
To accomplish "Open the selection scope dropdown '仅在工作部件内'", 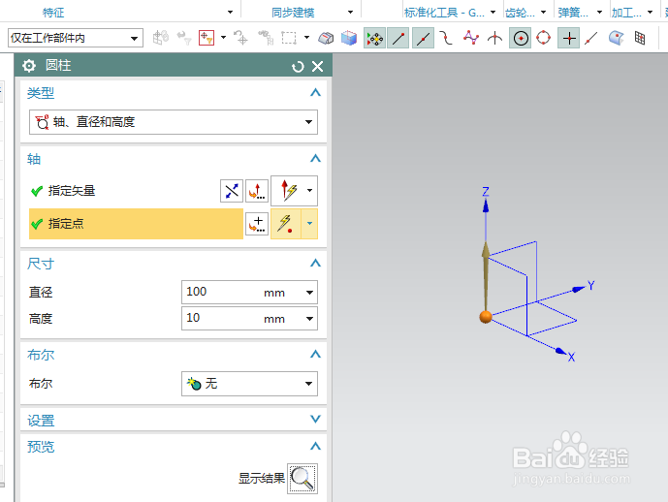I will pyautogui.click(x=76, y=38).
